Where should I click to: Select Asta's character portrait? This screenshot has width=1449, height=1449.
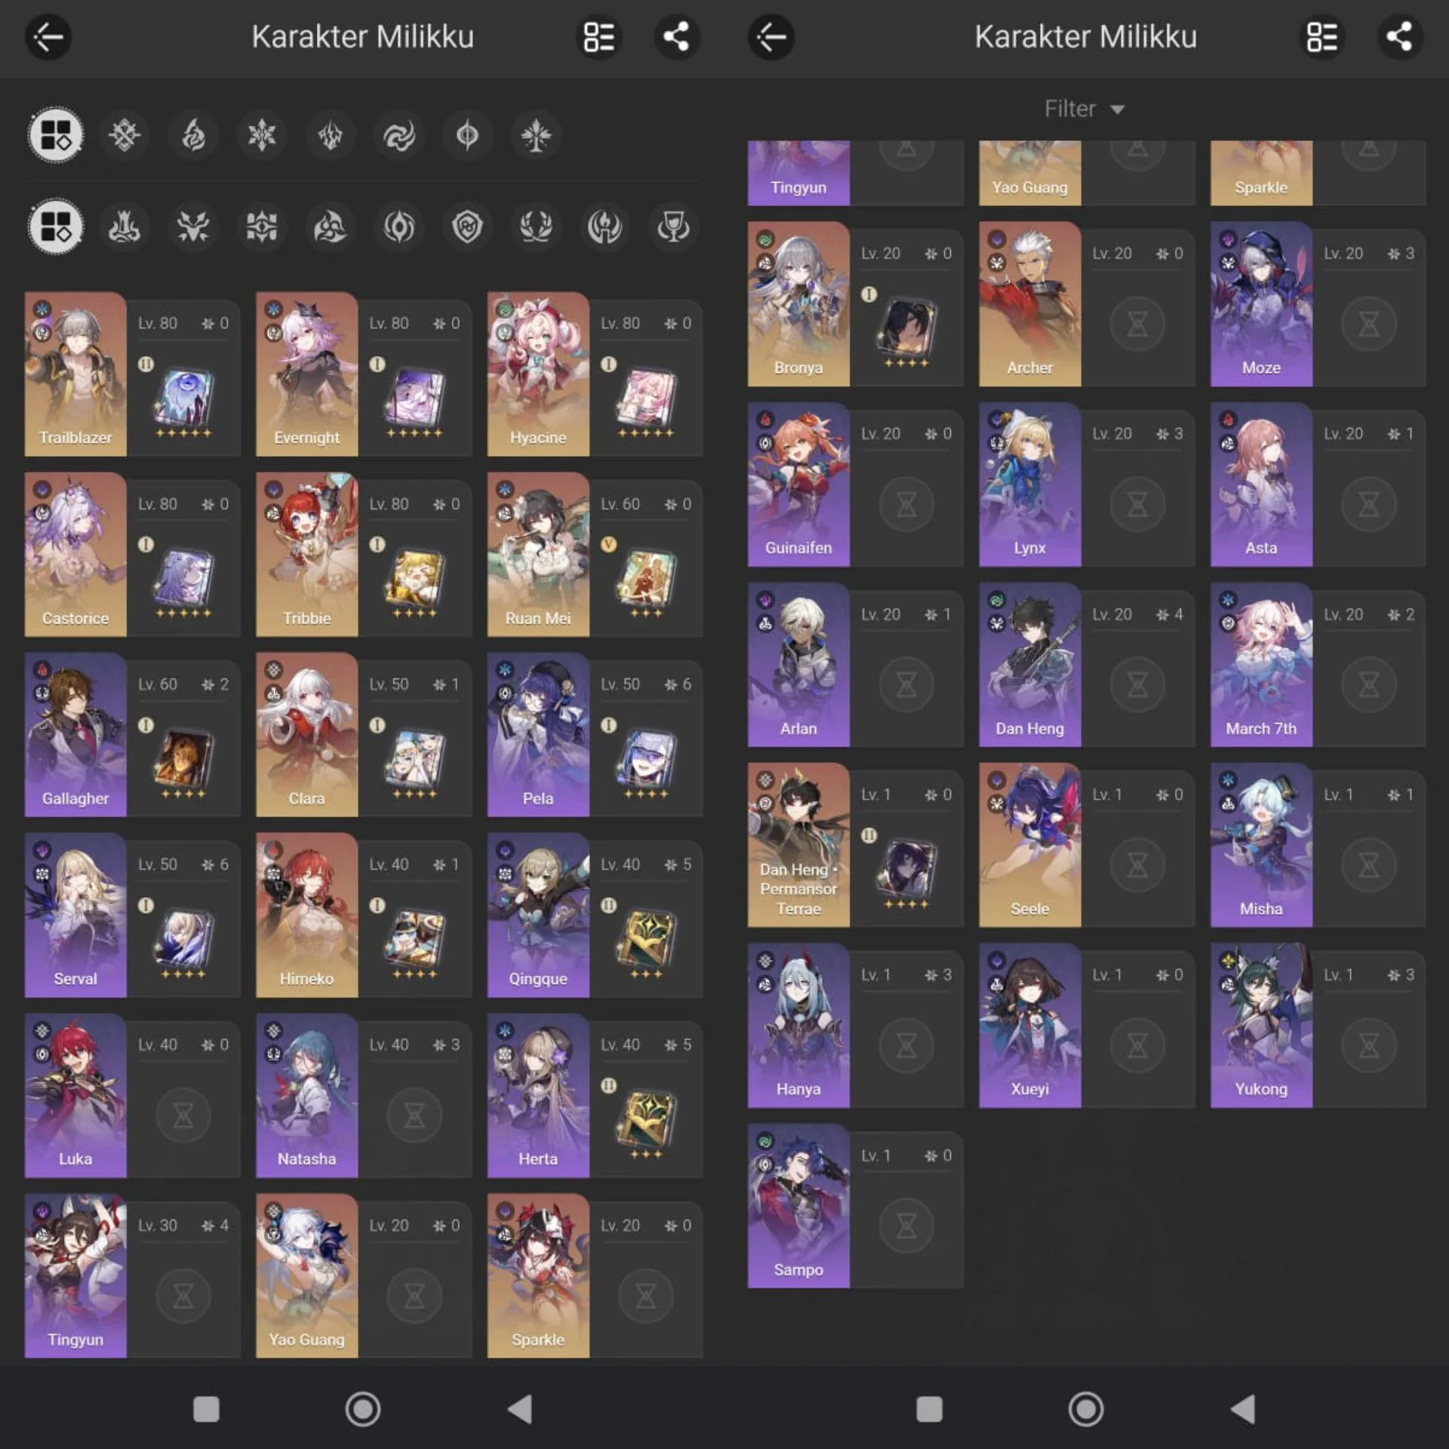[1261, 485]
